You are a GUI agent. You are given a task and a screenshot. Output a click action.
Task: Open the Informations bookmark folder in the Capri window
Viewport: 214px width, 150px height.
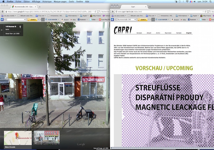(182, 16)
